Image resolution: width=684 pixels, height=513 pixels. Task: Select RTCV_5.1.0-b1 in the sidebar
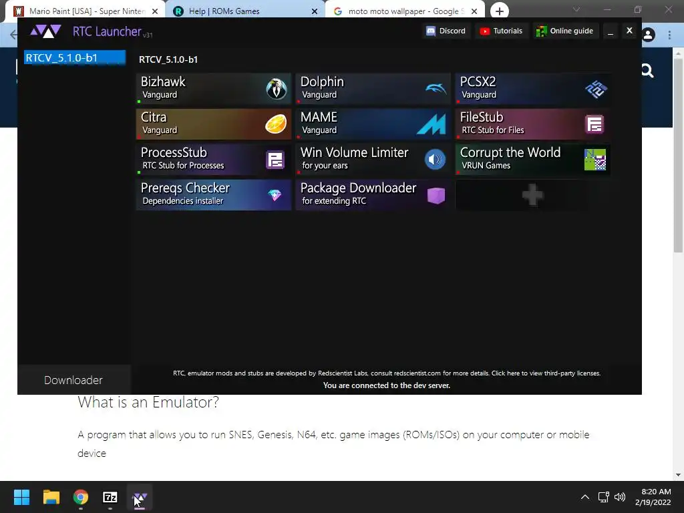(x=75, y=57)
